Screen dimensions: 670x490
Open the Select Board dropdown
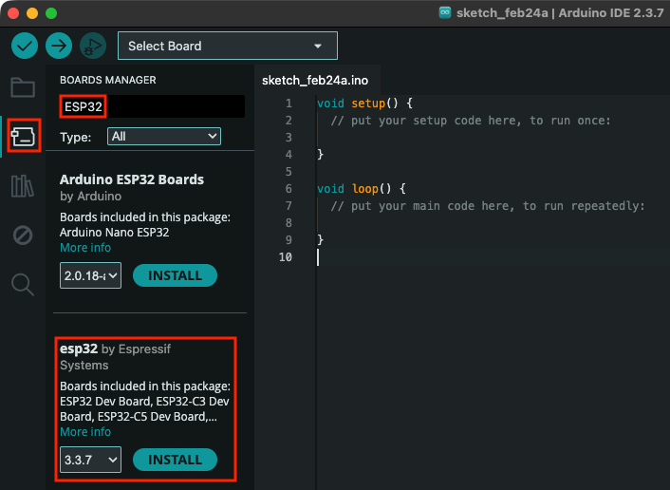(227, 46)
